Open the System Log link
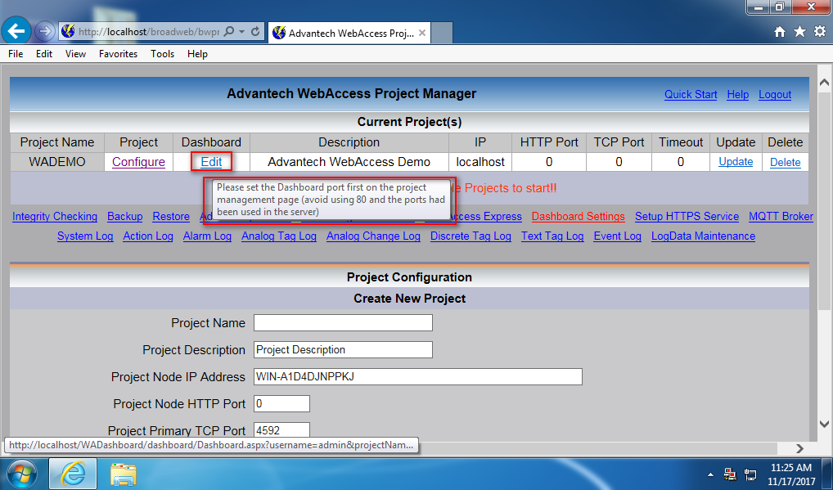This screenshot has width=833, height=490. 85,236
